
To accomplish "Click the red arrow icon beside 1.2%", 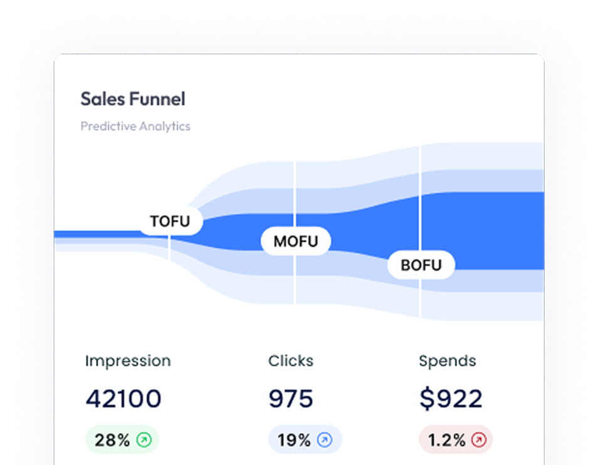I will pyautogui.click(x=479, y=440).
